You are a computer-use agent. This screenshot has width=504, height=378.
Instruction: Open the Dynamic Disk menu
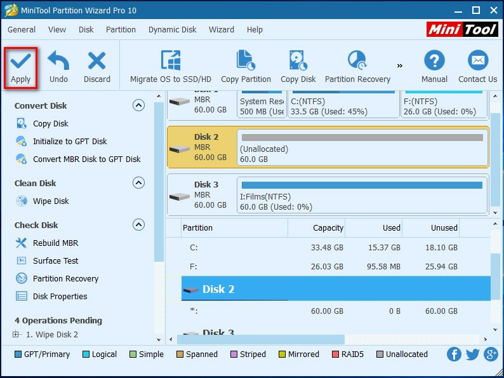(x=172, y=30)
